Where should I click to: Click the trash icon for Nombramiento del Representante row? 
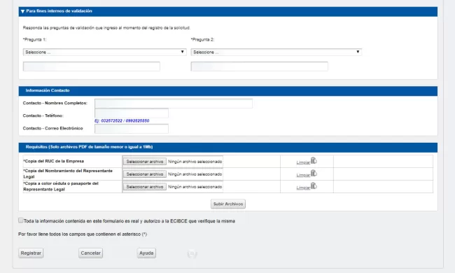click(x=314, y=173)
